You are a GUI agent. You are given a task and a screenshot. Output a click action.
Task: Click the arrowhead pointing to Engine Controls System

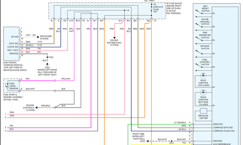(36, 108)
